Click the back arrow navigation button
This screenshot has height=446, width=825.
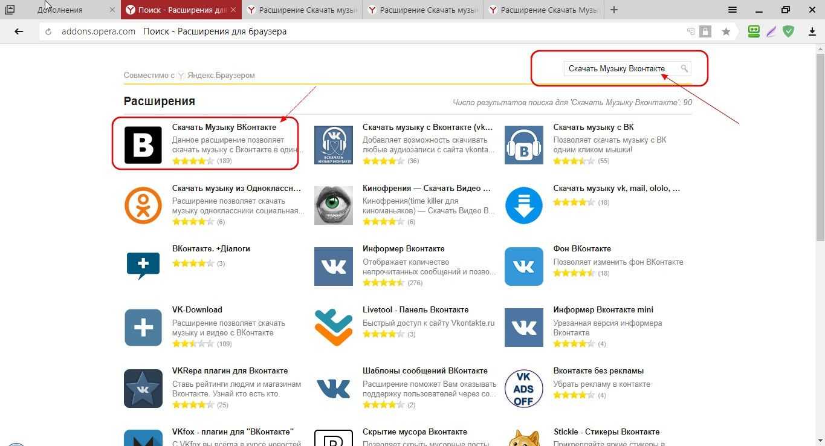click(19, 31)
